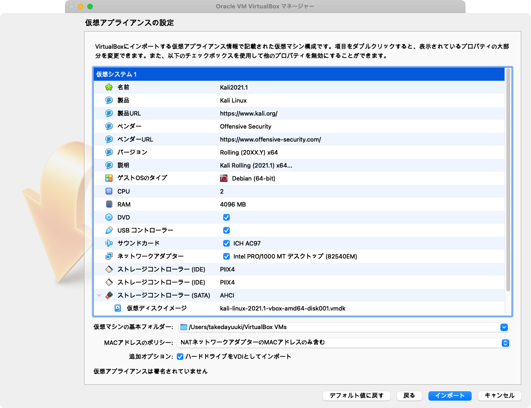Screen dimensions: 531x408
Task: Select the URL value https://www.kali.org/
Action: [x=249, y=113]
